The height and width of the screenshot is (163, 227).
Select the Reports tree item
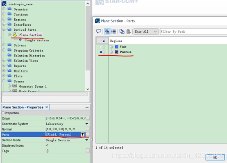point(20,66)
